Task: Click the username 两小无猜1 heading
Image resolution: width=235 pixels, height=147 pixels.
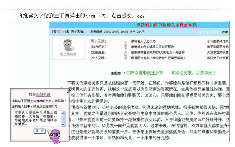Action: point(98,41)
